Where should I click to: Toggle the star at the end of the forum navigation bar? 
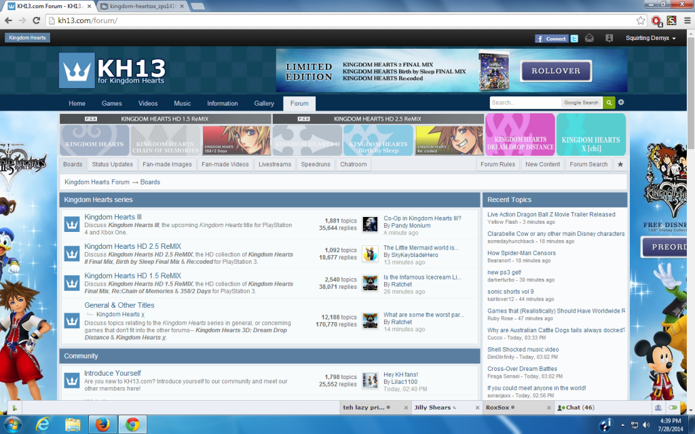620,164
